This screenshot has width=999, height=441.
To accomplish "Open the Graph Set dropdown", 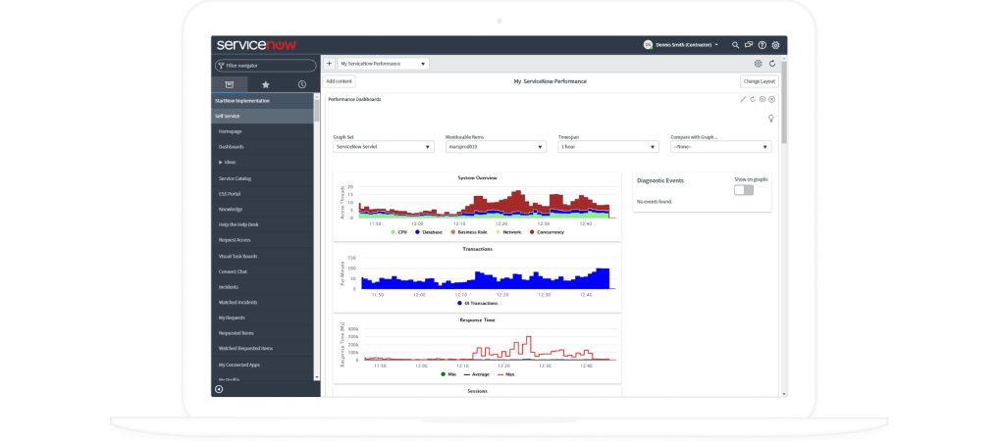I will [x=384, y=147].
